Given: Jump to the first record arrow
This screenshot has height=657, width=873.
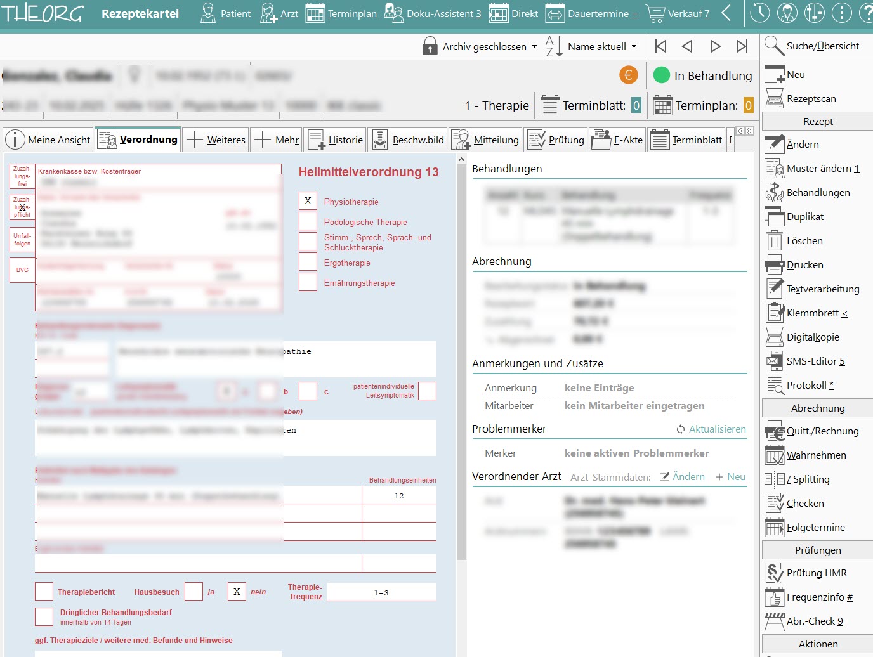Looking at the screenshot, I should tap(660, 46).
